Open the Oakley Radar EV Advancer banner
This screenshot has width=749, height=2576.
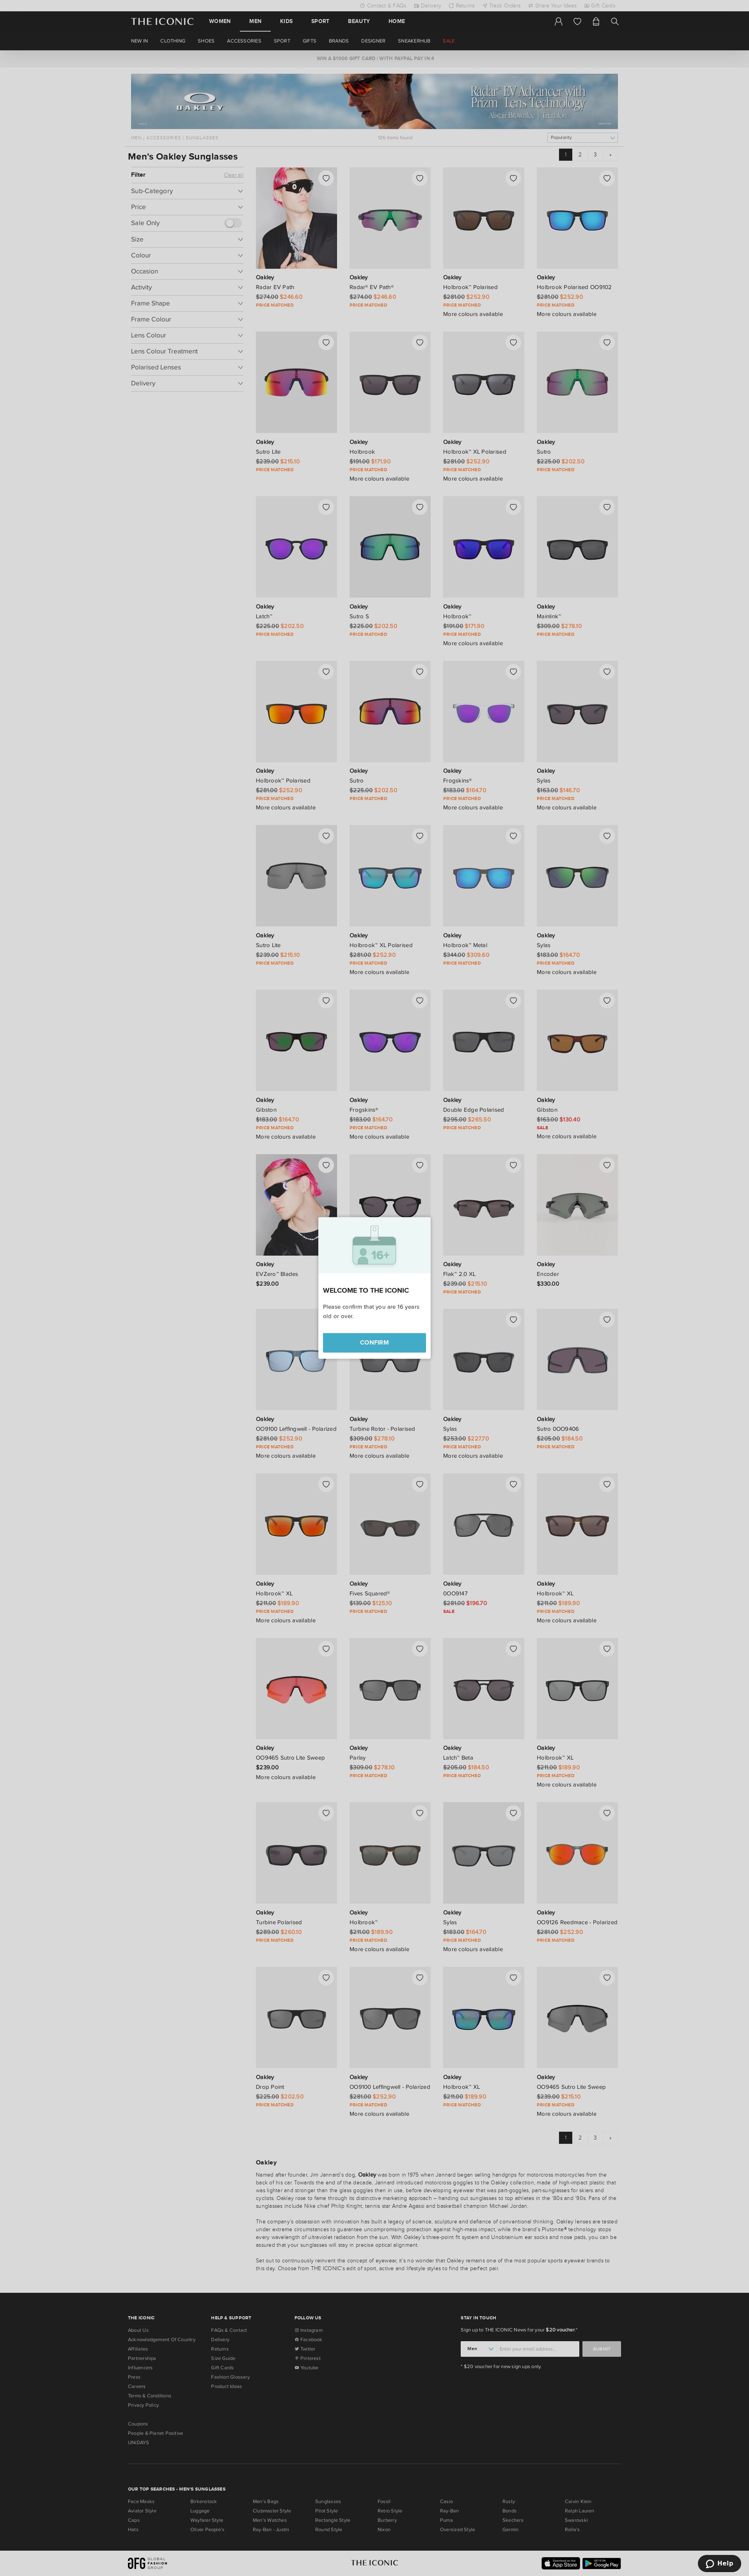click(374, 101)
